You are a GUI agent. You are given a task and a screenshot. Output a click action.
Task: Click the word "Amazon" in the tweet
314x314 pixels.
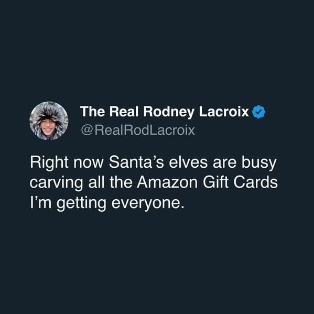coord(167,182)
